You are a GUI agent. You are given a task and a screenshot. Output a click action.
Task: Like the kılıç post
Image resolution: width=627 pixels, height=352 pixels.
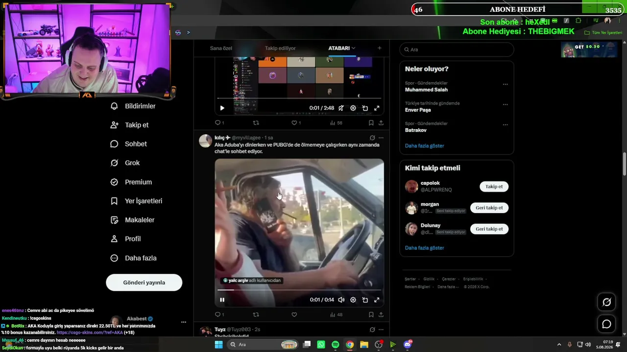[x=294, y=314]
